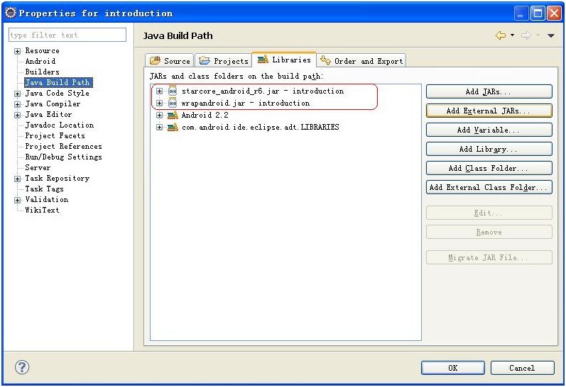
Task: Click the wrapandroid.jar file icon
Action: (173, 103)
